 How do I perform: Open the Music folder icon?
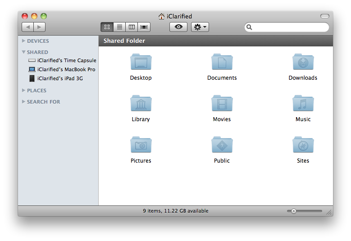(x=303, y=104)
